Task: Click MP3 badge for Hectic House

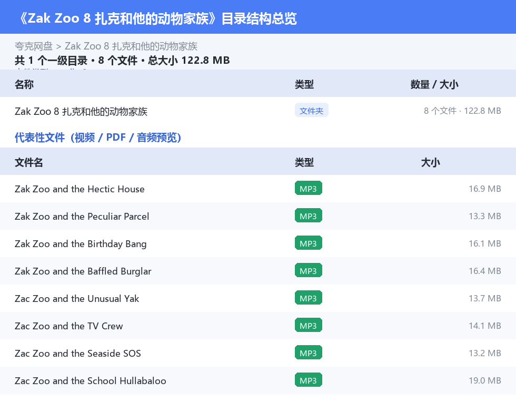Action: click(x=309, y=189)
